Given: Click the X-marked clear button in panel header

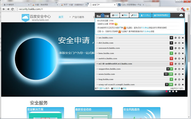Looking at the screenshot, I should click(124, 15).
